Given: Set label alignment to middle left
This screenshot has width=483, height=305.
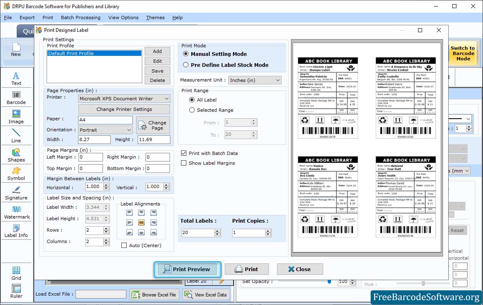Looking at the screenshot, I should 130,222.
